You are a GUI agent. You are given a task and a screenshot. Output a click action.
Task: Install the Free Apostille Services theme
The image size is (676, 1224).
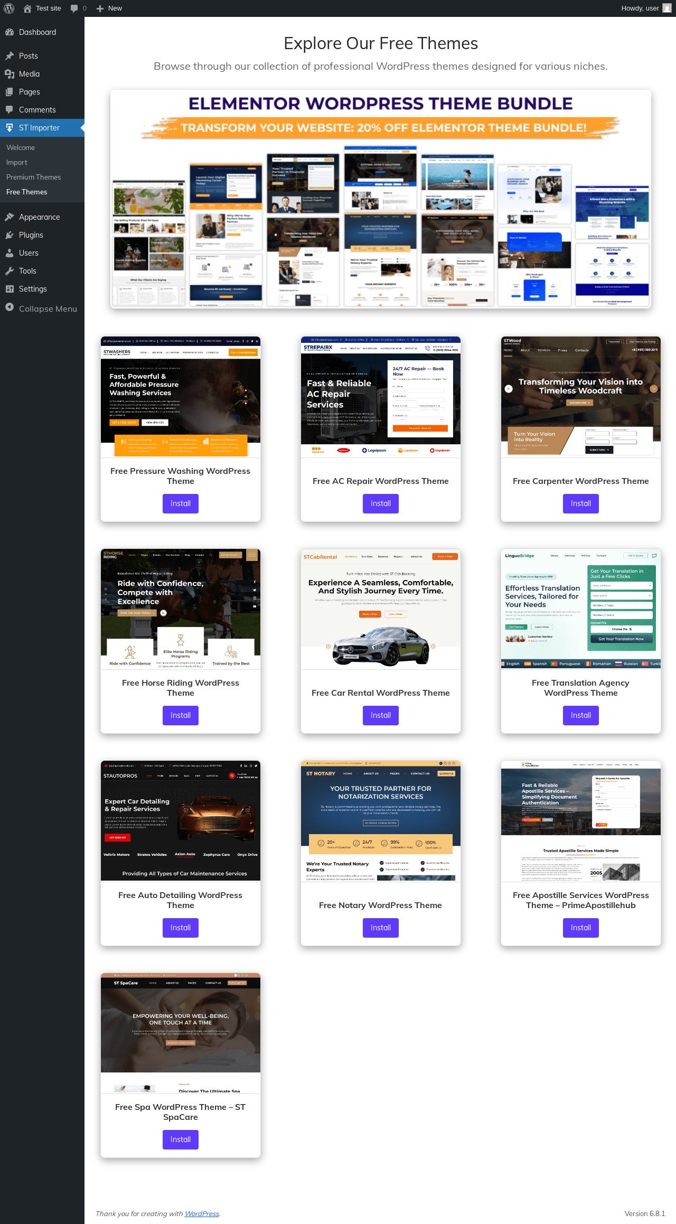click(x=581, y=928)
